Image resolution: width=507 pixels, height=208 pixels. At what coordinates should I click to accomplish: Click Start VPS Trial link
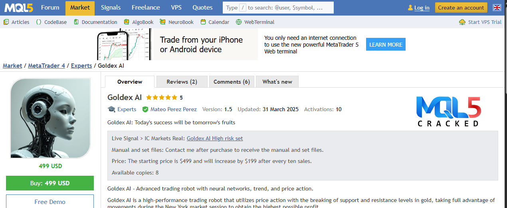[485, 22]
